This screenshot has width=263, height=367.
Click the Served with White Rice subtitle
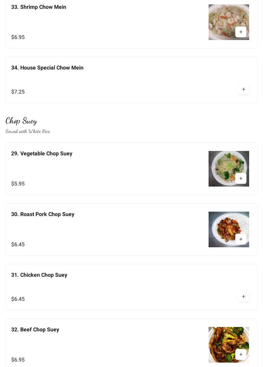coord(28,131)
